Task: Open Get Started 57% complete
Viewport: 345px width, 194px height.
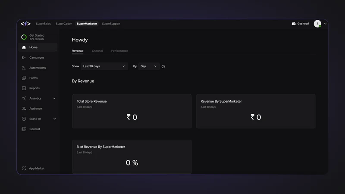Action: tap(38, 37)
